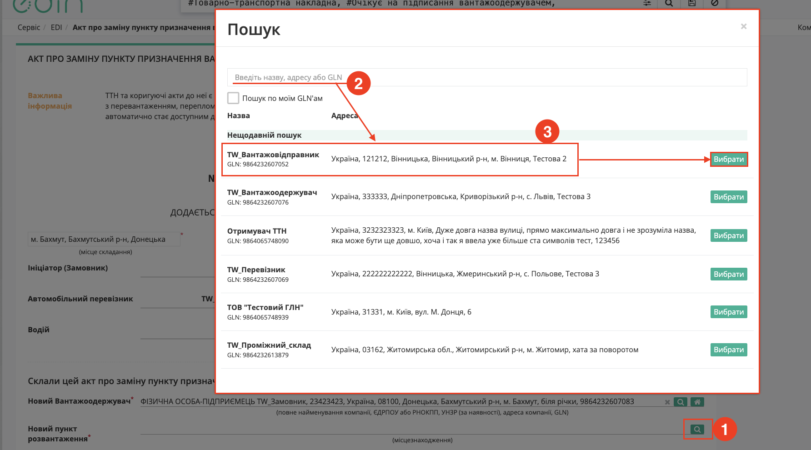
Task: Open search for Новий Вантажоодержувач field
Action: click(x=681, y=402)
